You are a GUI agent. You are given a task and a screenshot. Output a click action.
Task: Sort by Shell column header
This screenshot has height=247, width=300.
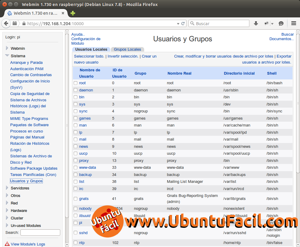(x=272, y=73)
